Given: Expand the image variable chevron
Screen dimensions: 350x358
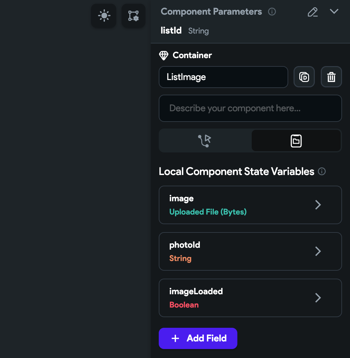Looking at the screenshot, I should click(x=318, y=205).
